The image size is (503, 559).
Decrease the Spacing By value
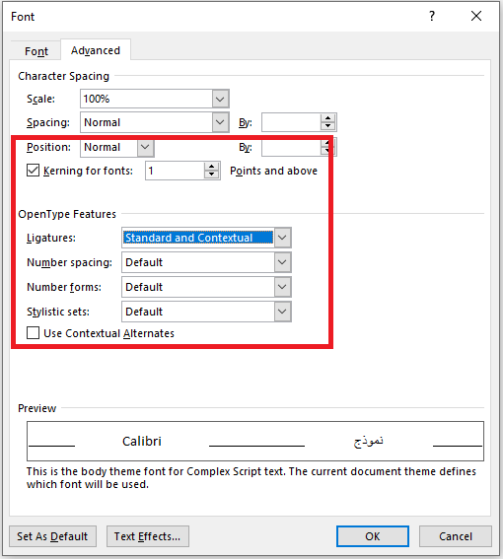pyautogui.click(x=327, y=126)
